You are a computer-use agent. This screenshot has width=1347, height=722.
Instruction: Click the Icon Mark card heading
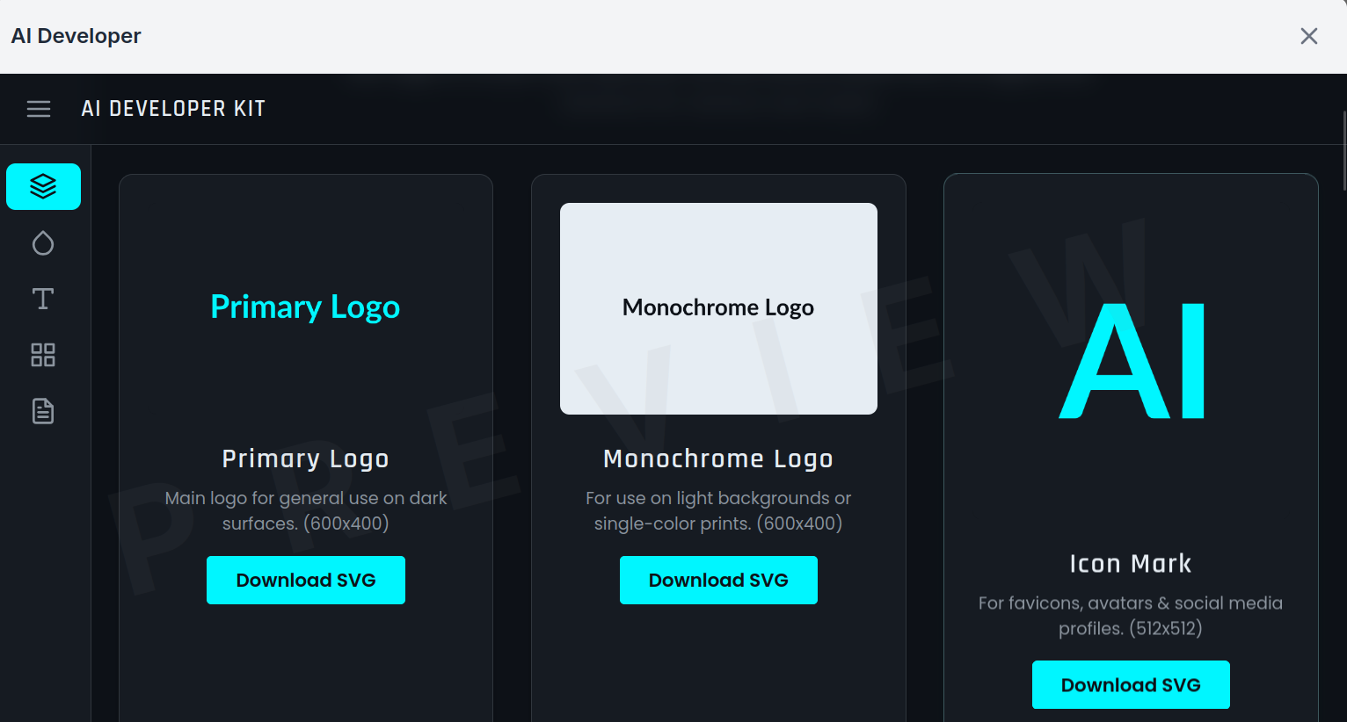[1130, 563]
